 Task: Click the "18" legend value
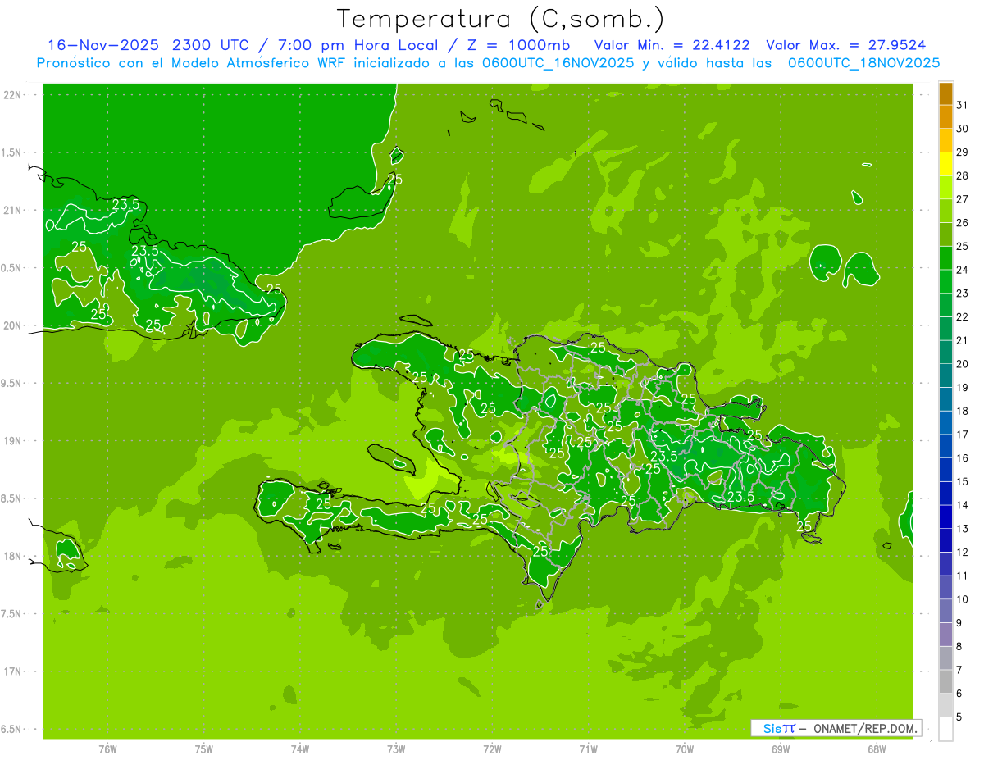click(963, 411)
